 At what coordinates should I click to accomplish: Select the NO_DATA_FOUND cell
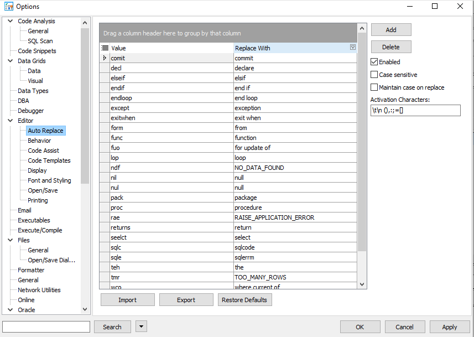coord(295,167)
